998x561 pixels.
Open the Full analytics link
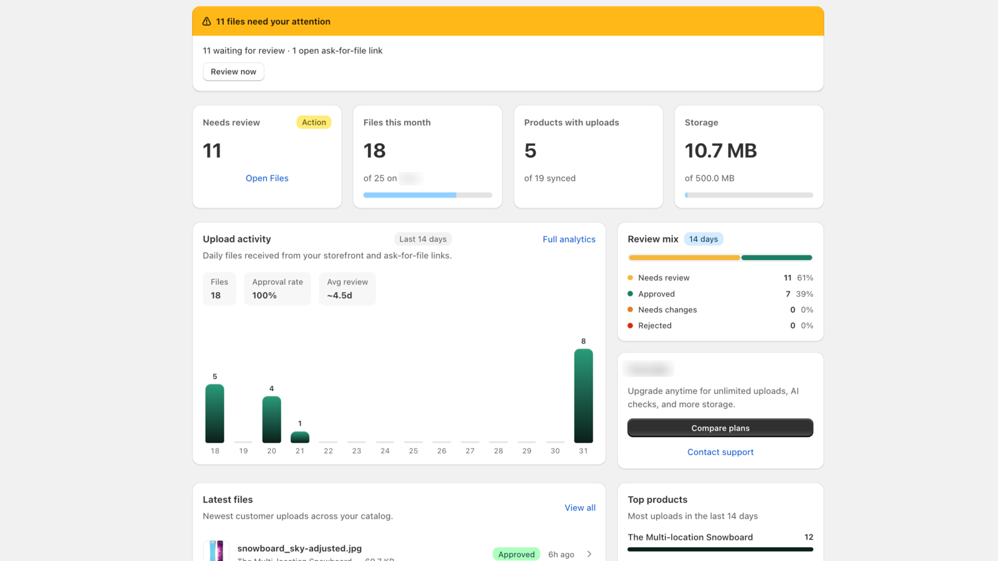point(569,239)
